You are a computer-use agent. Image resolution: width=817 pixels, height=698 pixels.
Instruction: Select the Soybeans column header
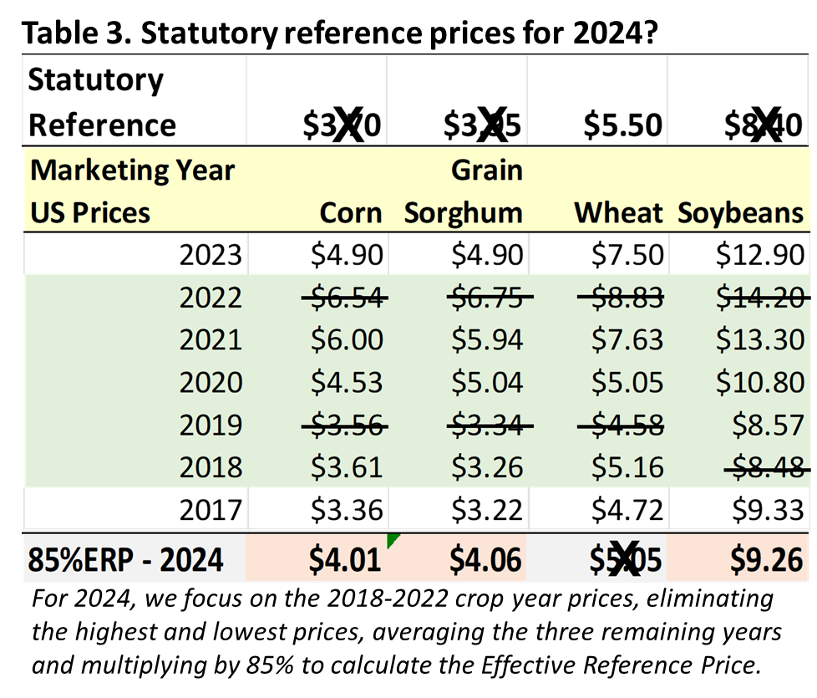coord(740,213)
